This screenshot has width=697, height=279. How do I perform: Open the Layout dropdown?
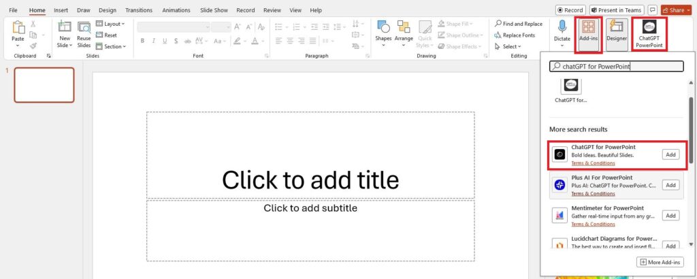tap(110, 24)
